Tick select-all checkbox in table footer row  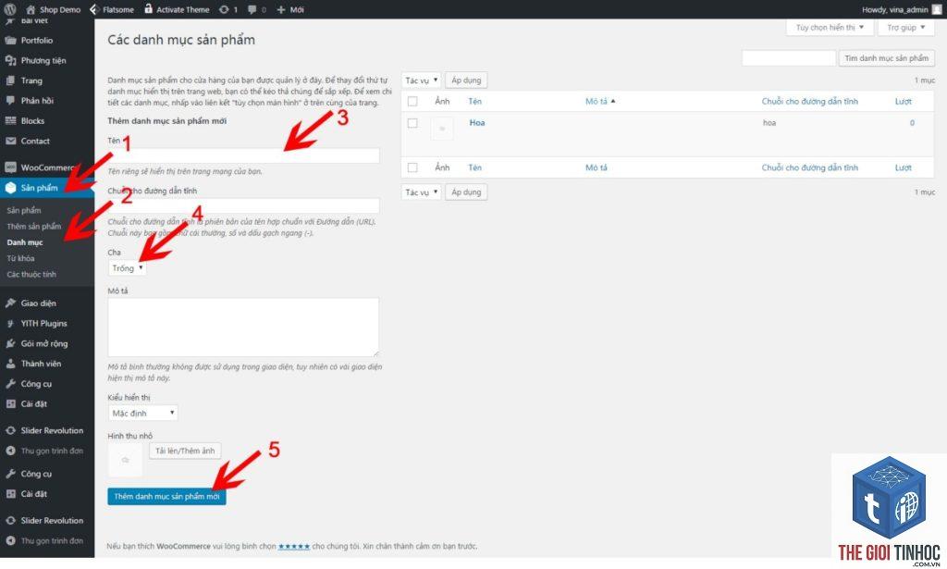[x=412, y=167]
